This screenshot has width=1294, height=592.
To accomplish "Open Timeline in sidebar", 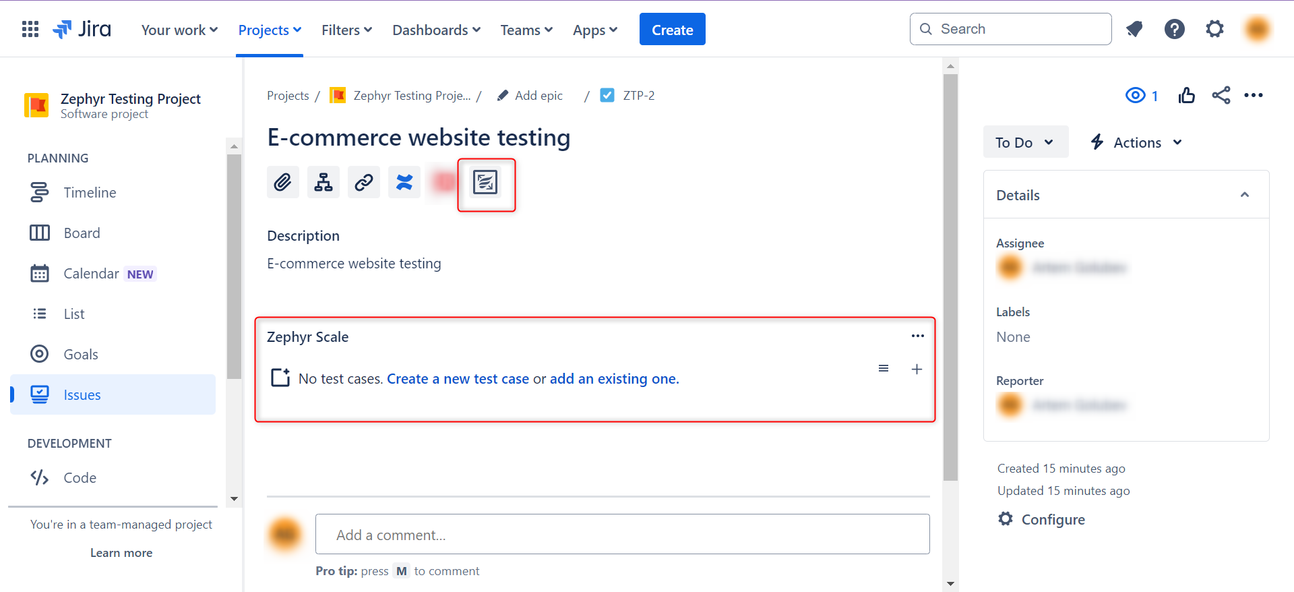I will coord(113,192).
